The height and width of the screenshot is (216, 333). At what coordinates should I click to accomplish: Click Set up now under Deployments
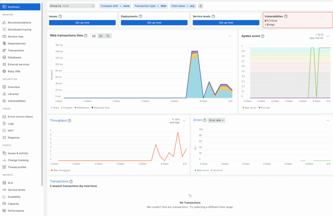(x=154, y=23)
